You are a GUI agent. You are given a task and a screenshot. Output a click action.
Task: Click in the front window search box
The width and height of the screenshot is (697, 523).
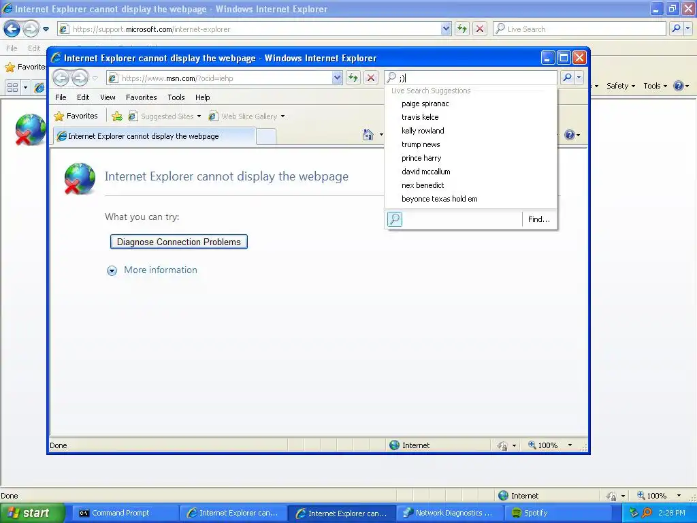point(471,78)
